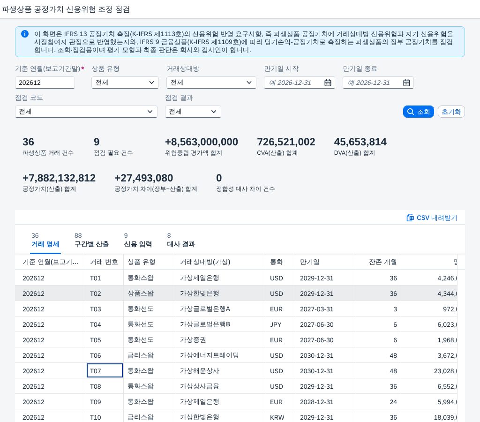This screenshot has height=422, width=480.
Task: Click the 상품 유형 column header
Action: coord(150,262)
